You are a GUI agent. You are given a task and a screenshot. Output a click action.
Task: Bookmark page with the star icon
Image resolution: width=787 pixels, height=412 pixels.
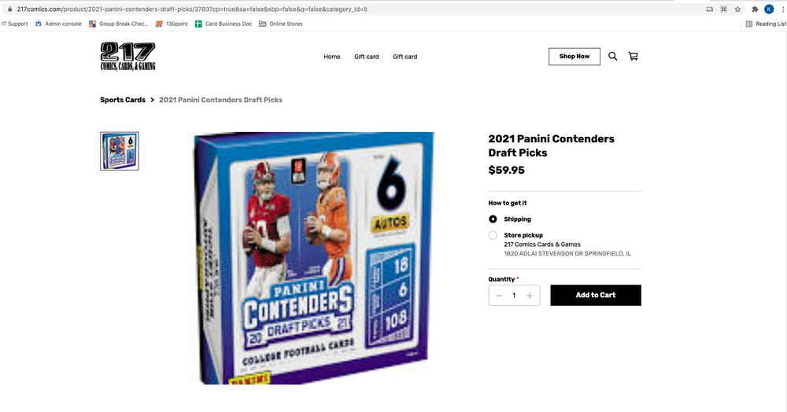[737, 9]
